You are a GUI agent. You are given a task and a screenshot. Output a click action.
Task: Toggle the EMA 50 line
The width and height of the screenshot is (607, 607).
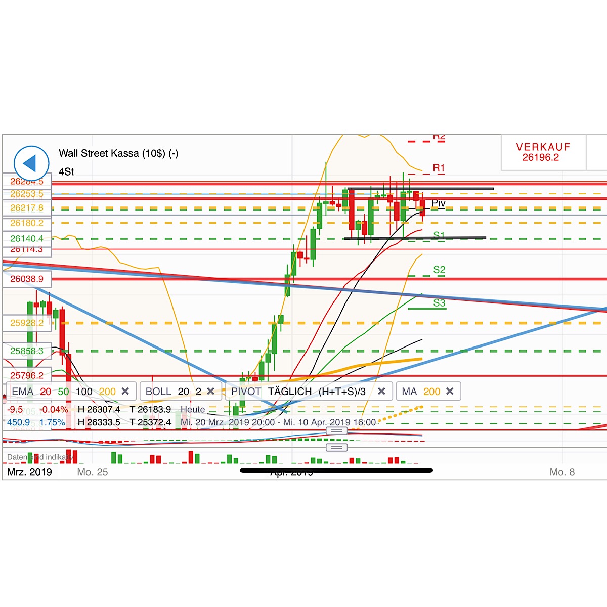pyautogui.click(x=63, y=391)
